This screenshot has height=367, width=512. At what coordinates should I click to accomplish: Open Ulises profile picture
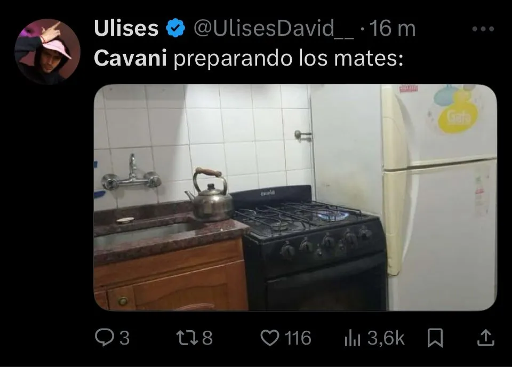click(x=47, y=52)
